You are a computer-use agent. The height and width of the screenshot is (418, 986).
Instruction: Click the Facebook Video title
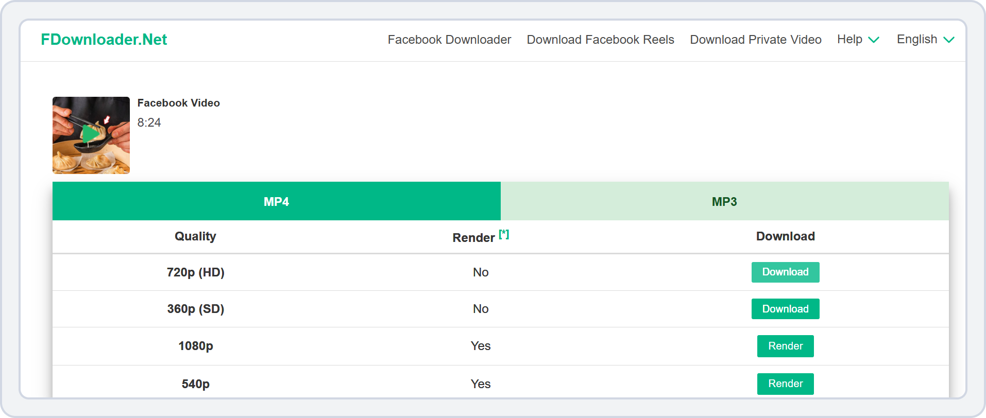coord(178,102)
